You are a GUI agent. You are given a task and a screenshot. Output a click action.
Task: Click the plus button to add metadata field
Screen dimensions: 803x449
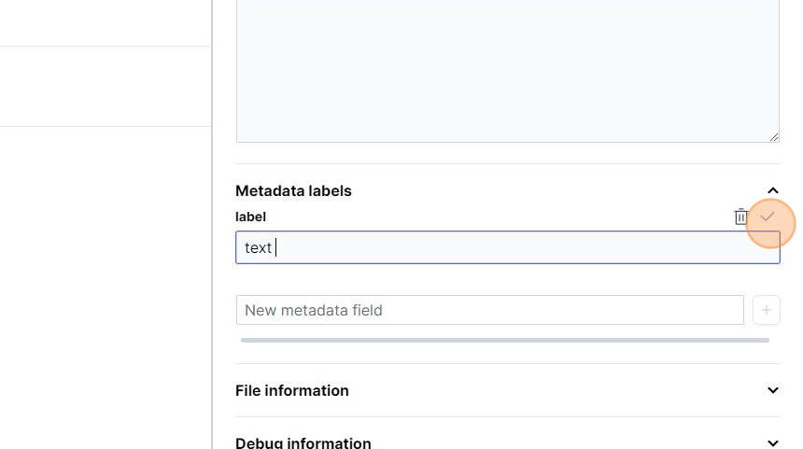tap(767, 310)
